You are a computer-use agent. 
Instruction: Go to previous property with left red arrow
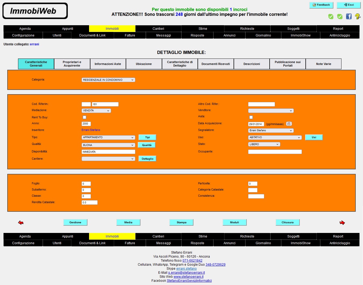coord(21,222)
